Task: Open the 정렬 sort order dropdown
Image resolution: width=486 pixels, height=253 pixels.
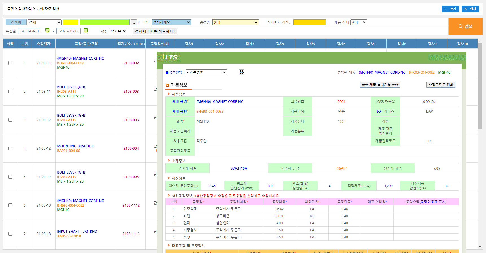Action: pos(118,31)
